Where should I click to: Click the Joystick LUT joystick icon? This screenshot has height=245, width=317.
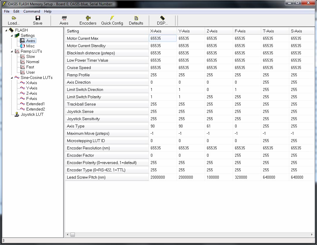point(17,114)
